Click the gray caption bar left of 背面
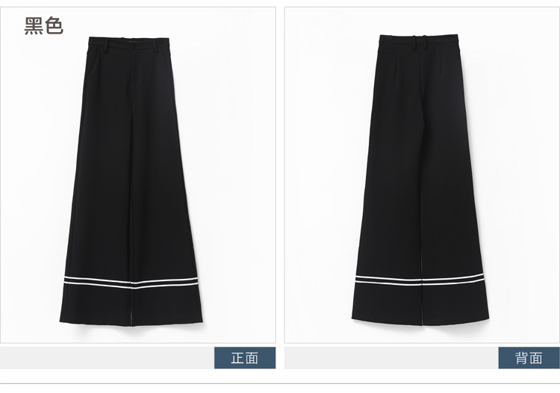 pyautogui.click(x=391, y=358)
